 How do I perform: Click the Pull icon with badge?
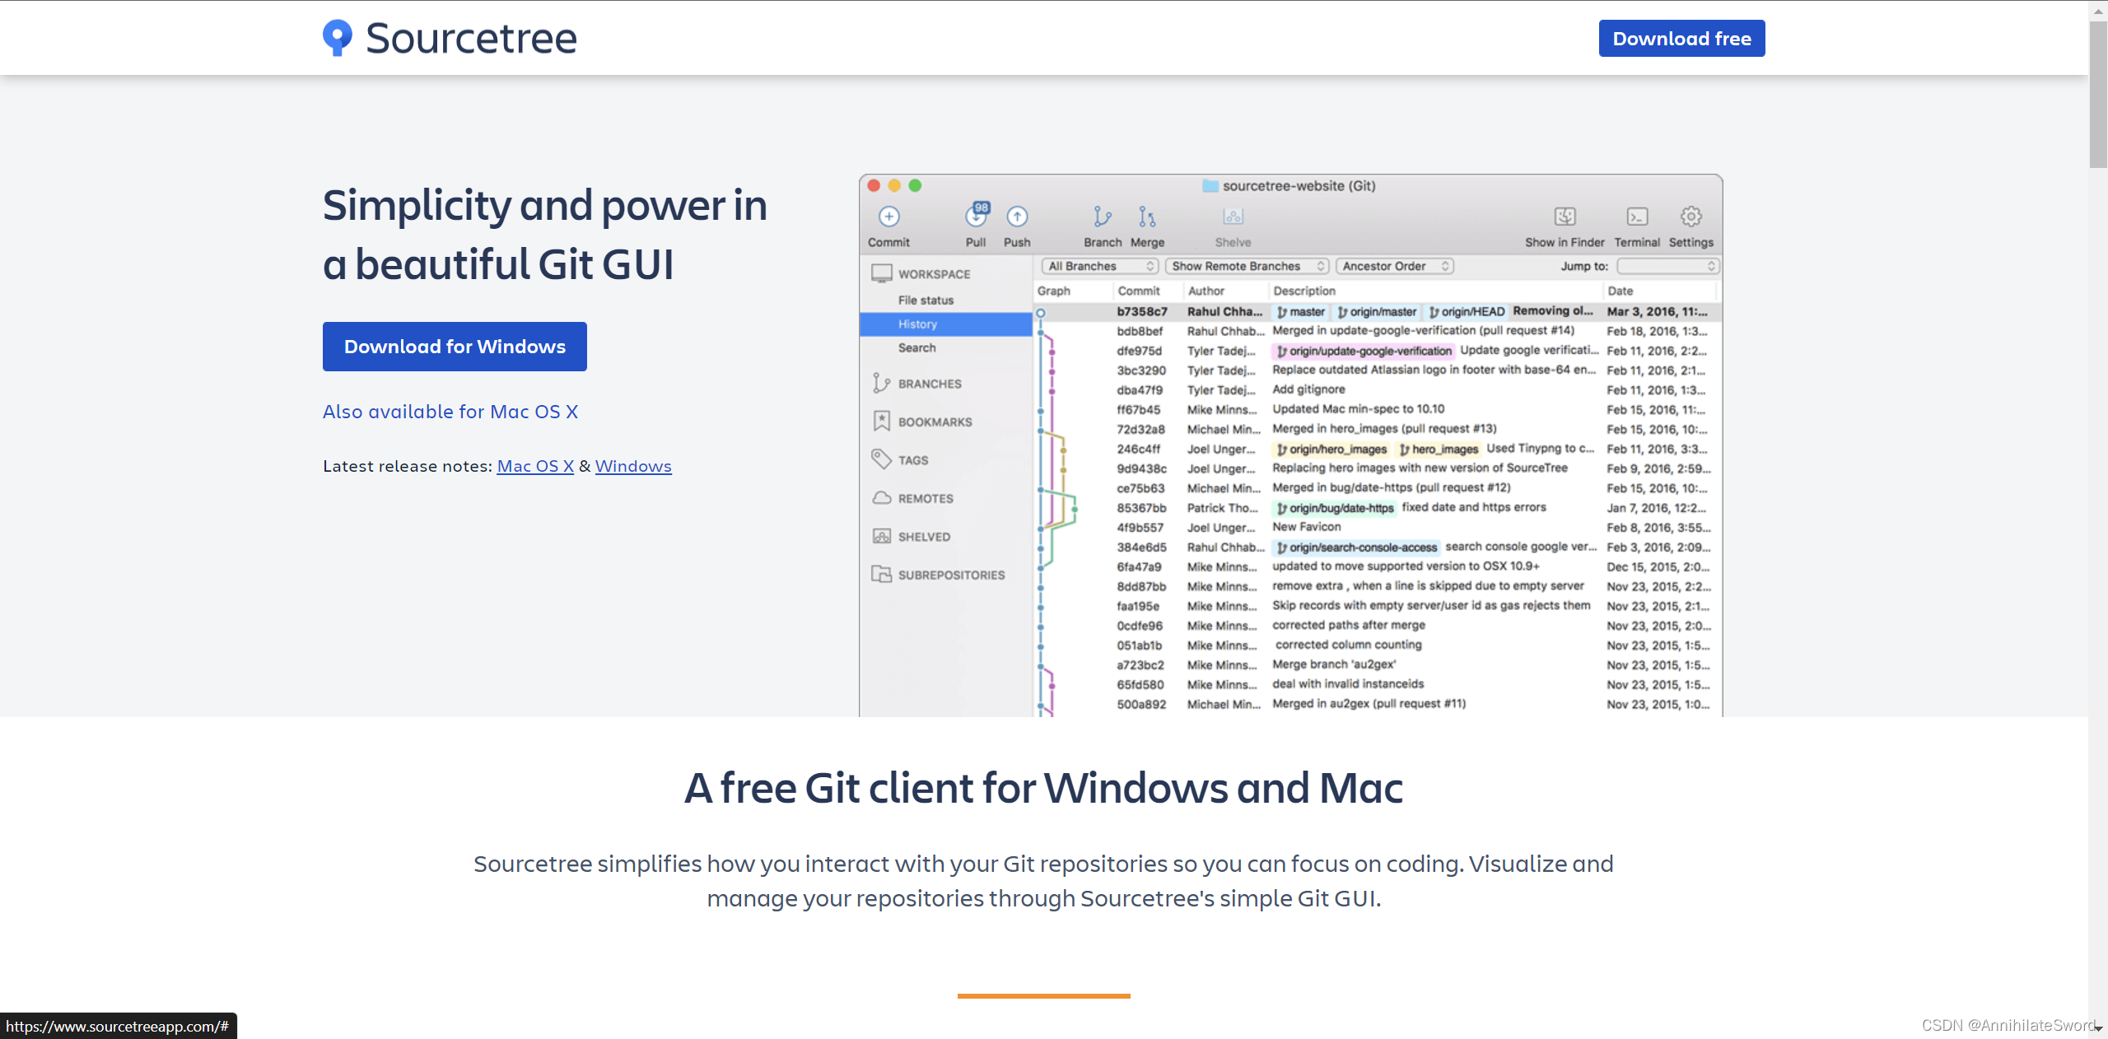coord(976,217)
